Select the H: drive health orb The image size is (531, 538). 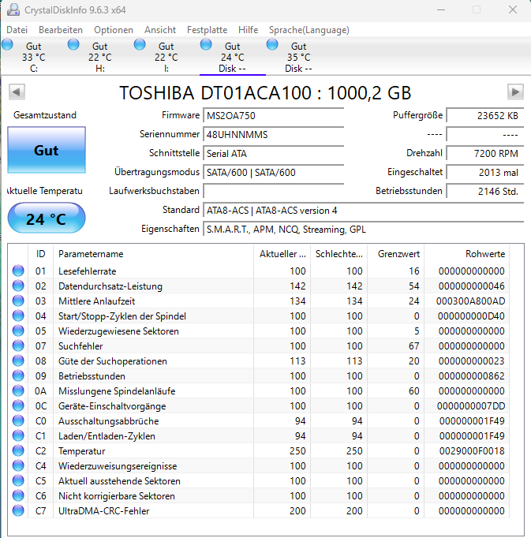[x=73, y=45]
